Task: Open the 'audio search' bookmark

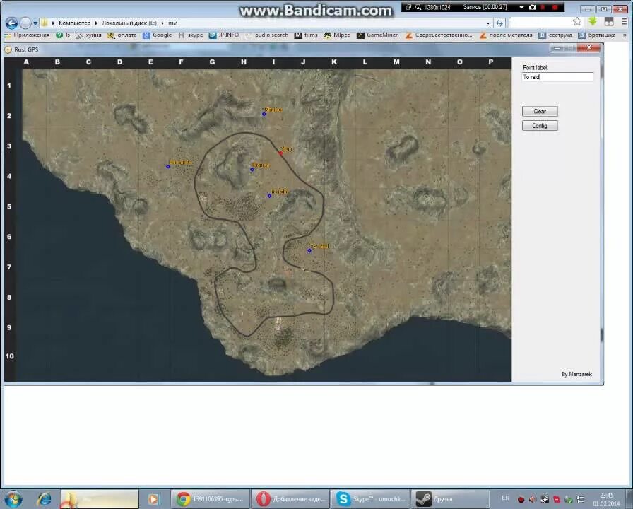Action: pos(267,35)
